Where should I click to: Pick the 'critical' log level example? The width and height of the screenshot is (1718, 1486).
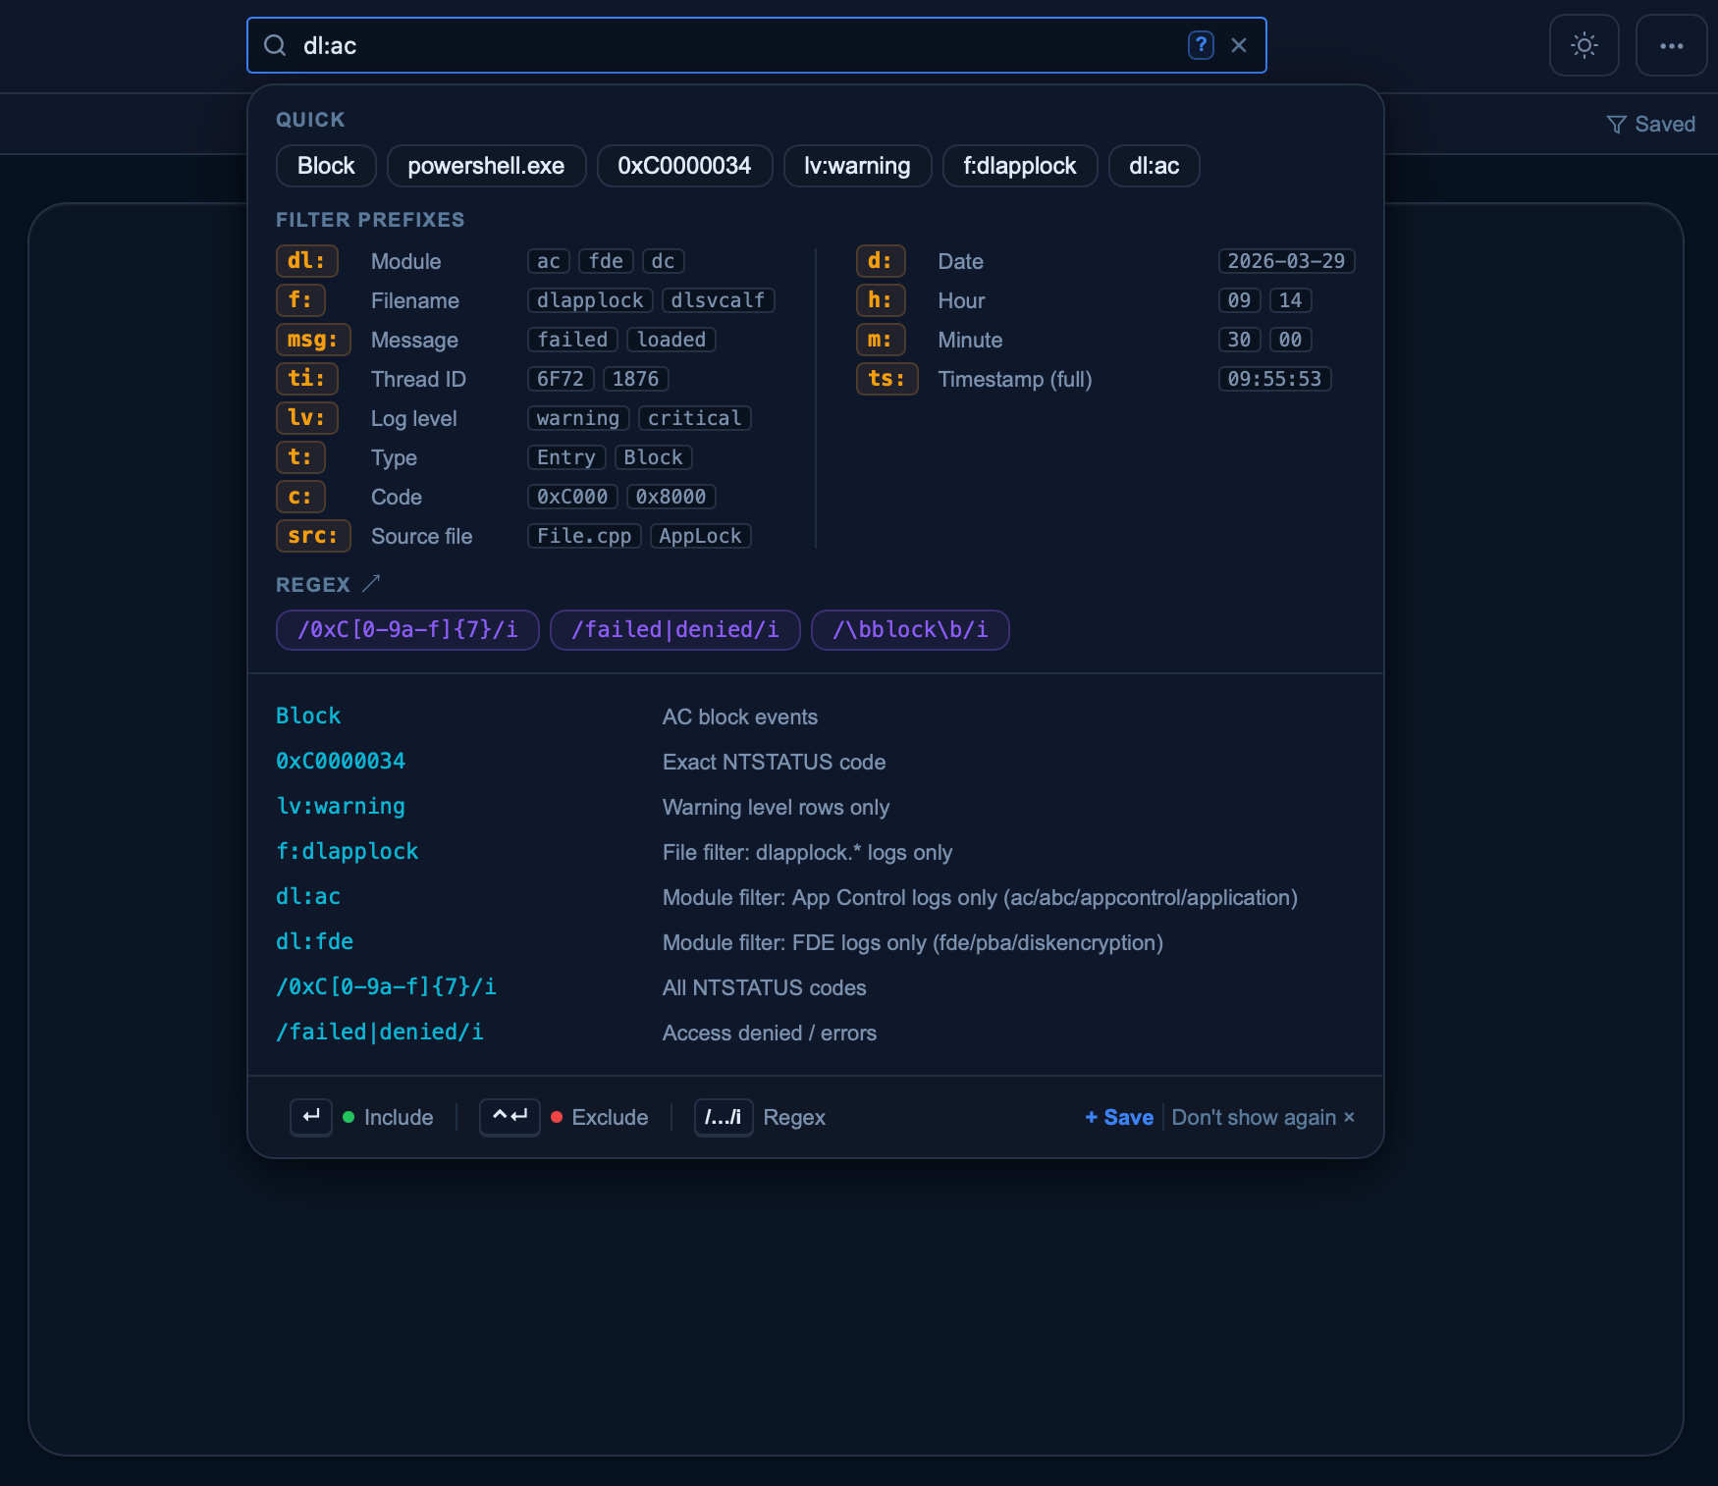pyautogui.click(x=695, y=418)
